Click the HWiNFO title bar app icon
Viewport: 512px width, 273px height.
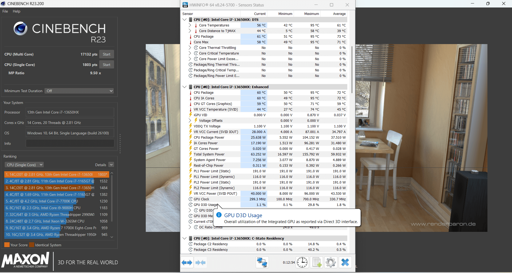185,5
